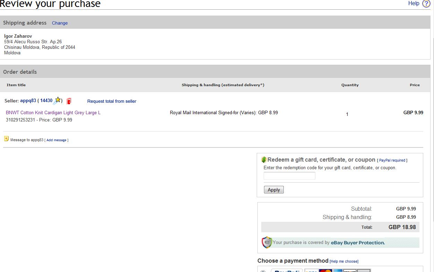
Task: Expand the yellow plus message note icon
Action: click(6, 139)
